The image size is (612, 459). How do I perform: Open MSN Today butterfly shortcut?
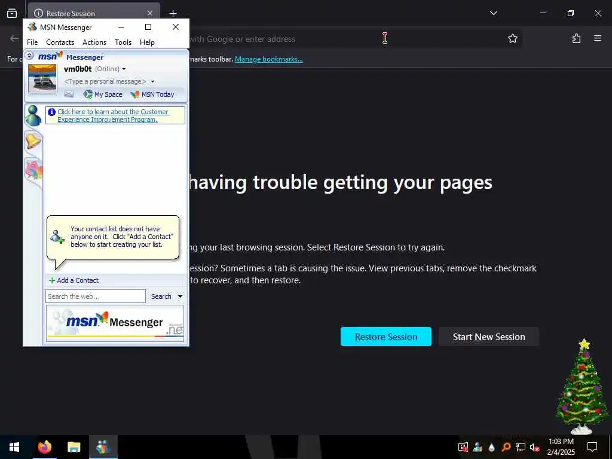[152, 94]
